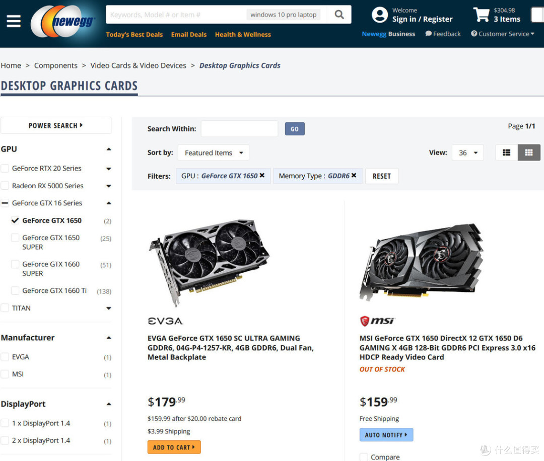The width and height of the screenshot is (544, 461).
Task: Click the POWER SEARCH button
Action: (56, 125)
